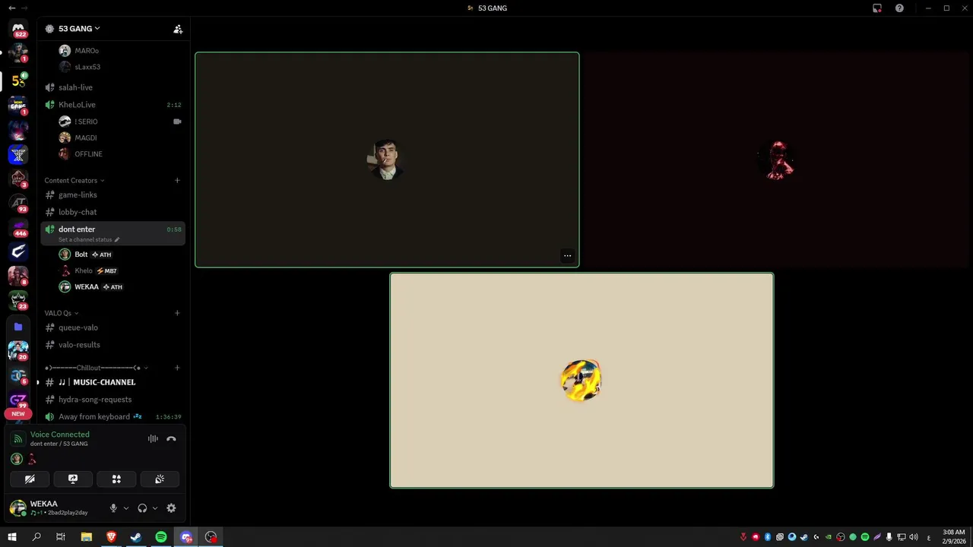This screenshot has width=973, height=547.
Task: Click the Voice Connected connection status icon
Action: point(18,438)
